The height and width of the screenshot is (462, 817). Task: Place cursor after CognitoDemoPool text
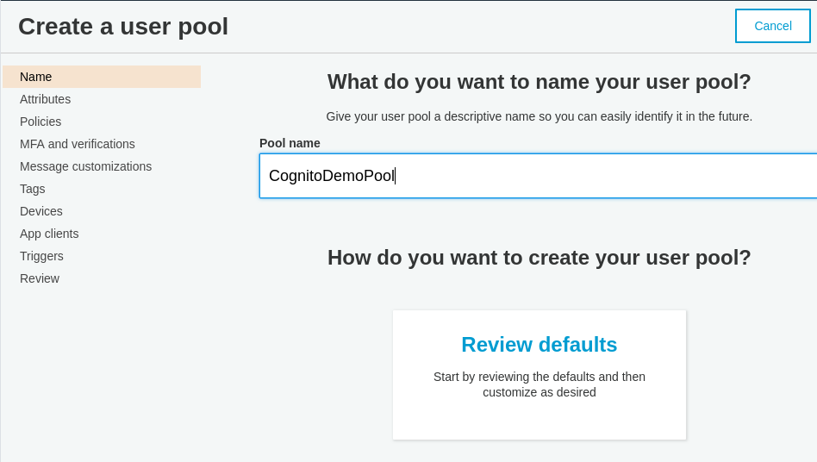(x=396, y=176)
